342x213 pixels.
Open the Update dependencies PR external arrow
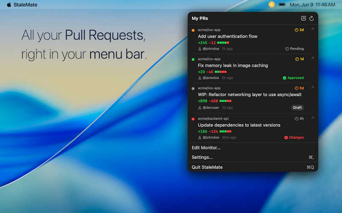[313, 118]
